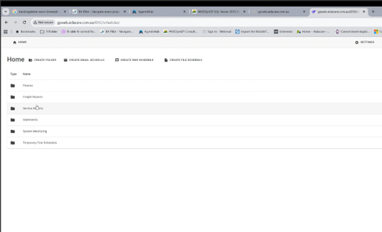
Task: Open the 'Statements' folder name
Action: (x=30, y=120)
